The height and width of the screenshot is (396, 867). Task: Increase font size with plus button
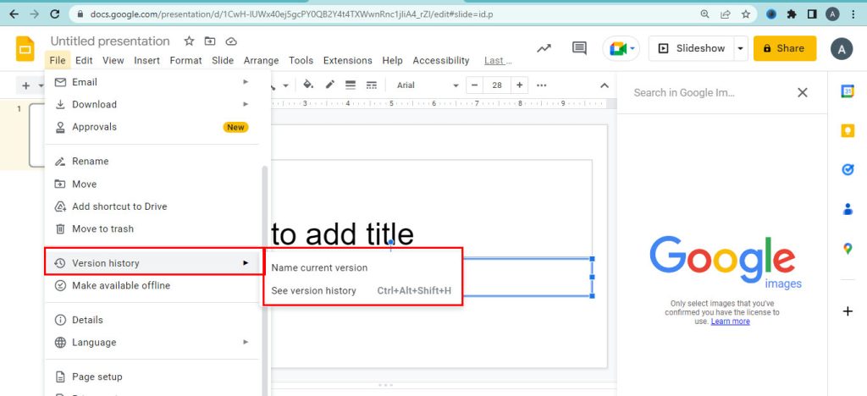click(519, 85)
